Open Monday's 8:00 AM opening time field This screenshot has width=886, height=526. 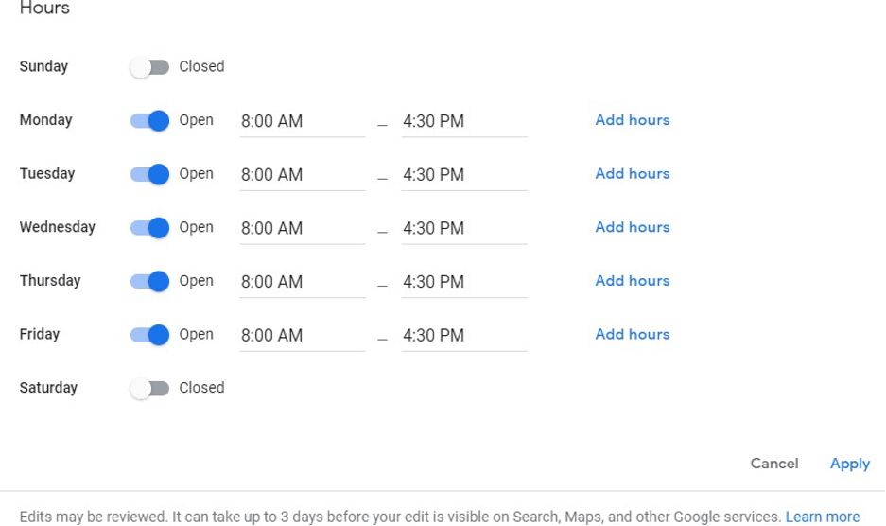(303, 122)
